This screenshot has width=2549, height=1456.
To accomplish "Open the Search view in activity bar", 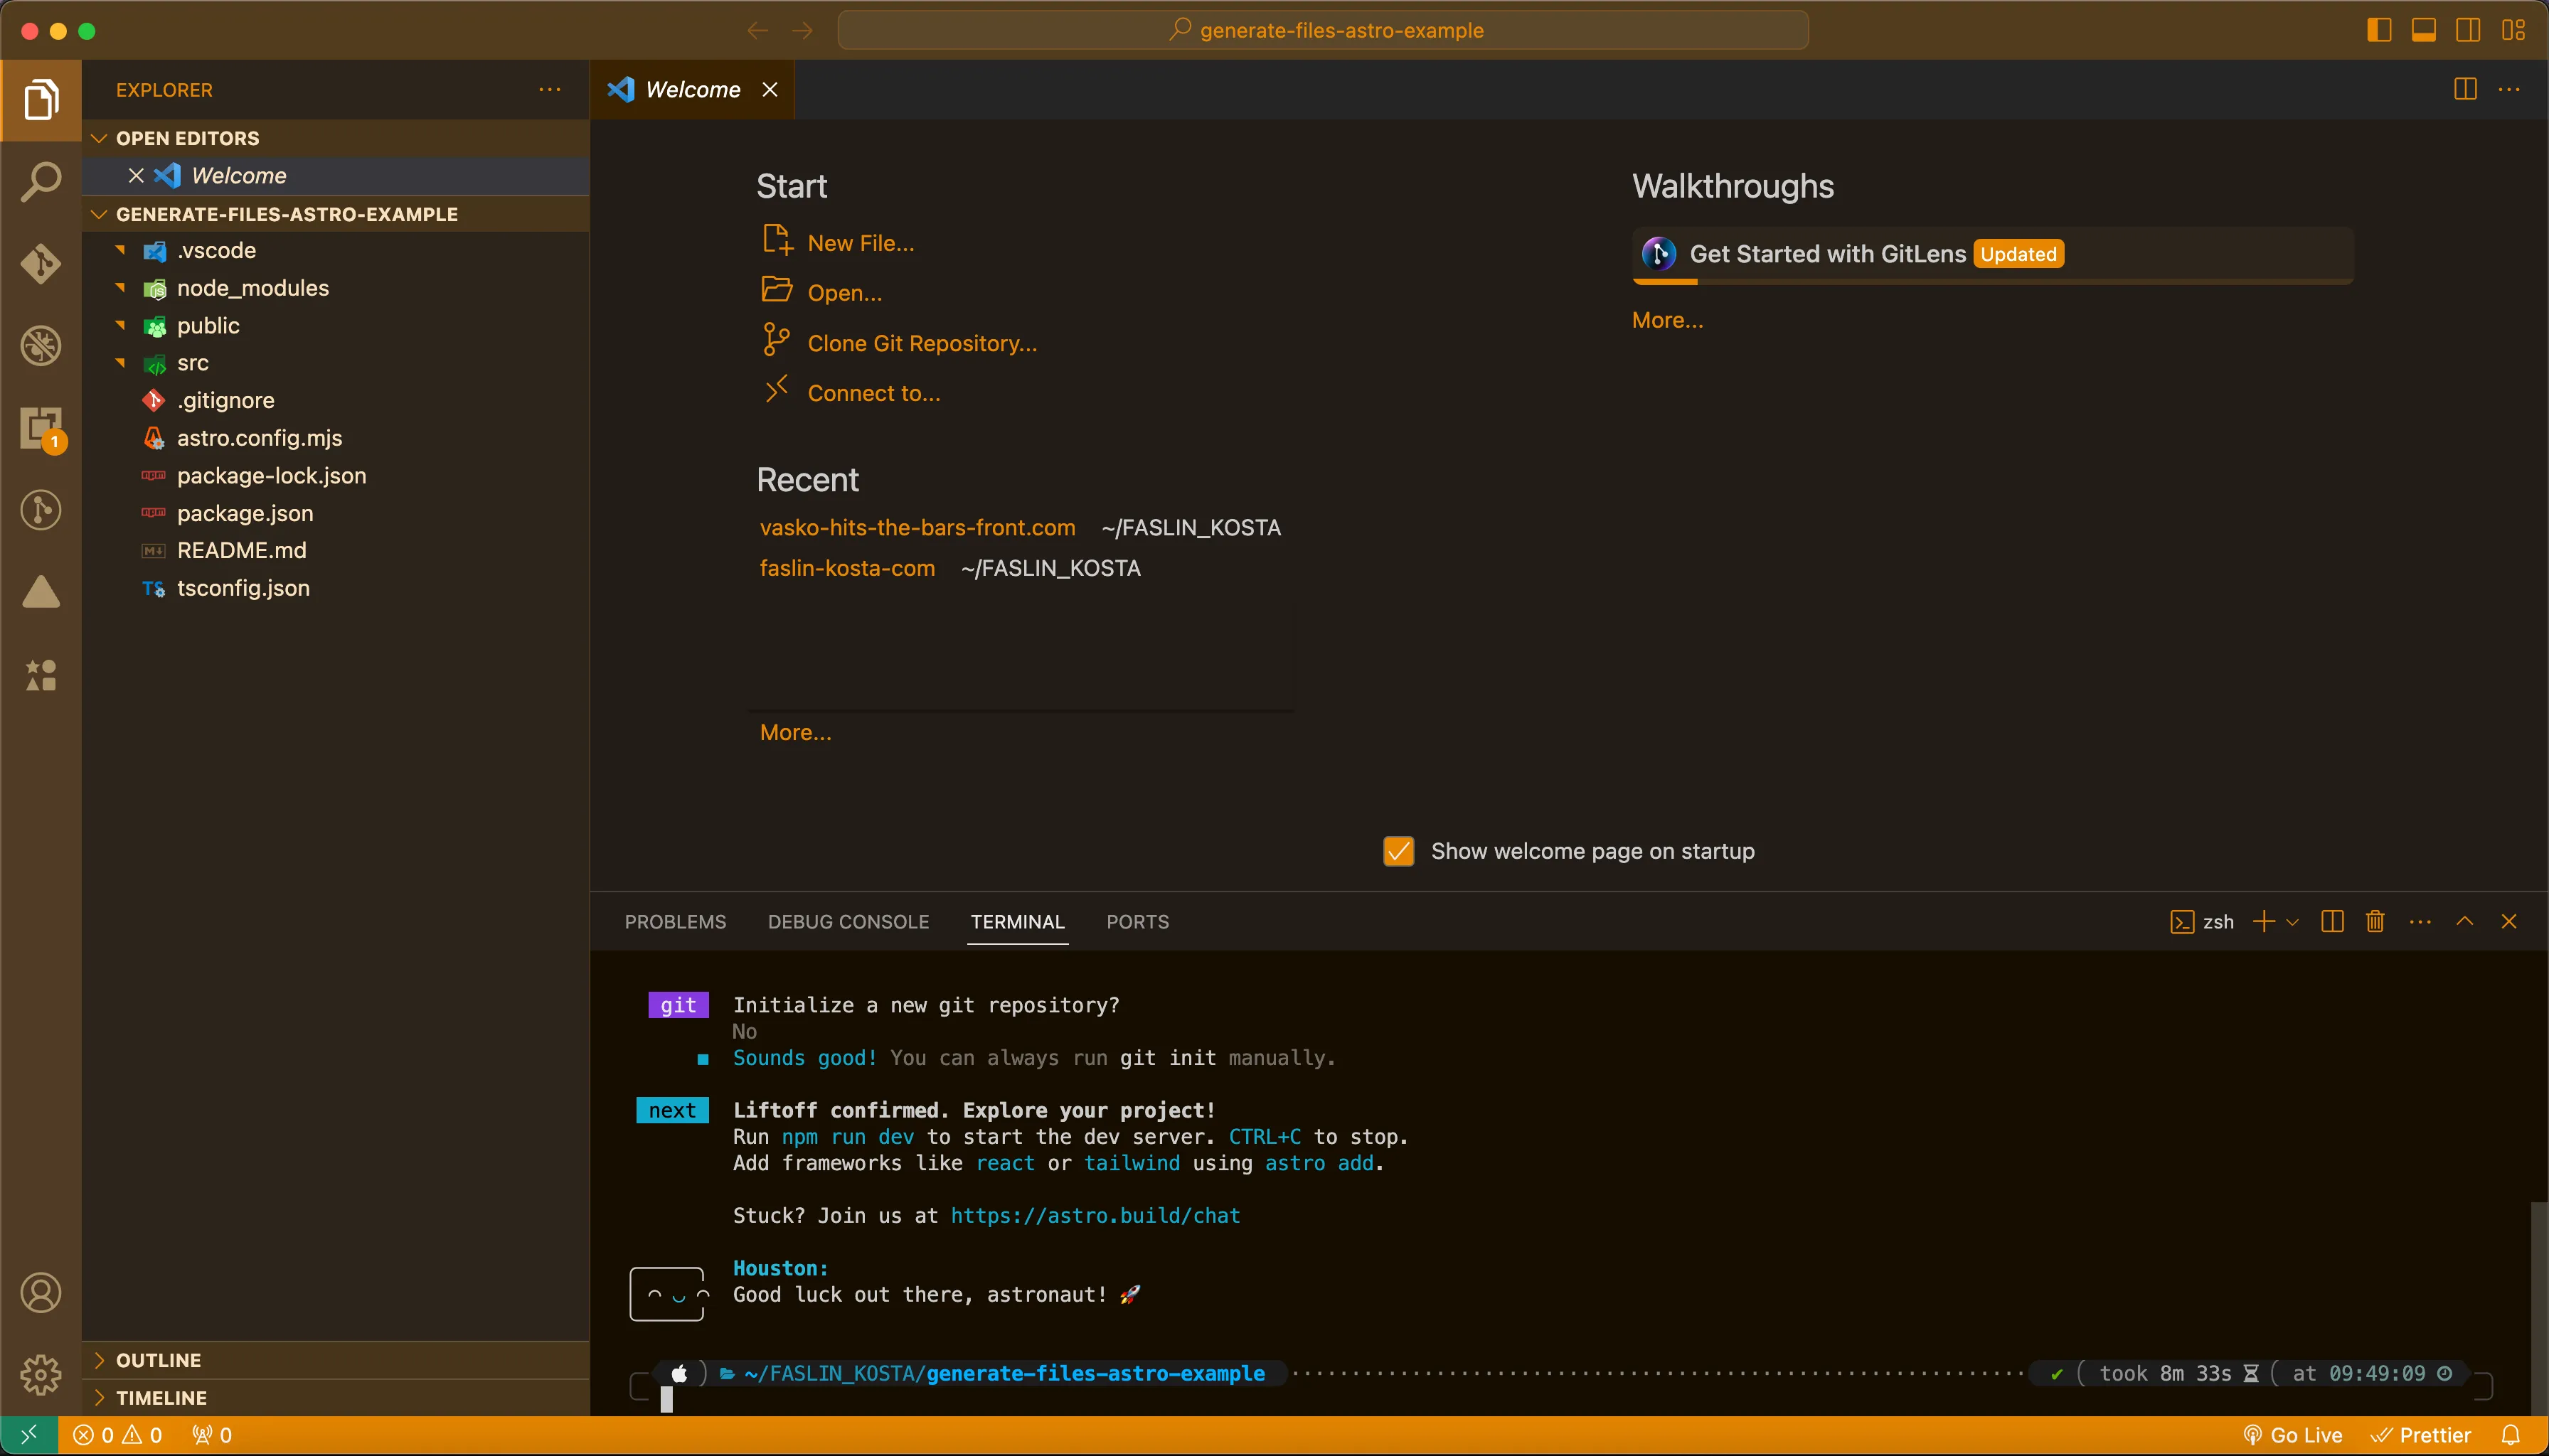I will tap(41, 182).
